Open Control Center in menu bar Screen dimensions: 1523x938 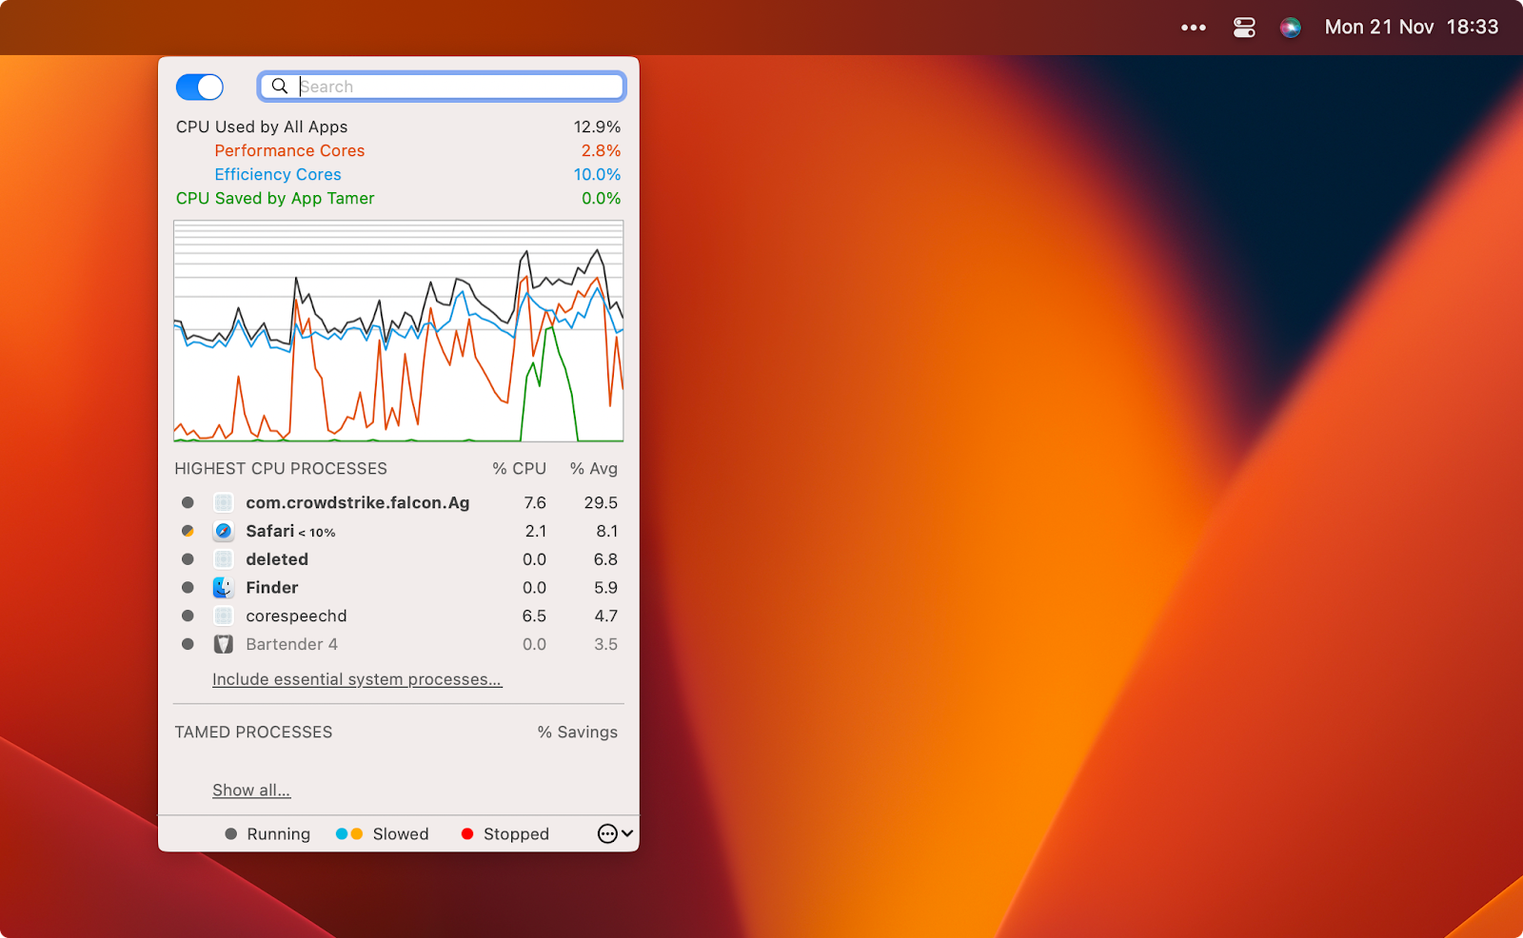tap(1244, 28)
